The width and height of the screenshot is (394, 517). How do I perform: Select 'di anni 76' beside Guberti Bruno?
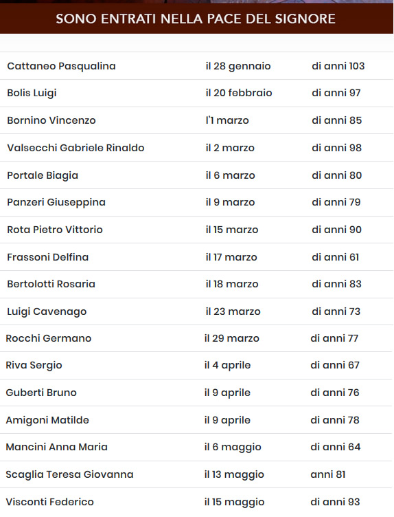tap(334, 393)
